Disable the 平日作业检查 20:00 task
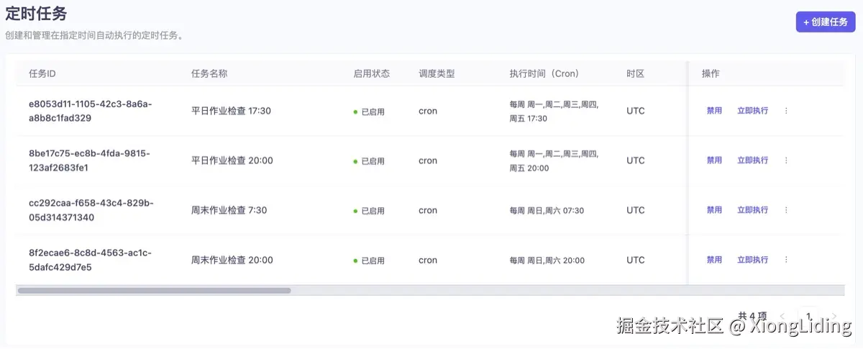This screenshot has width=863, height=349. click(714, 160)
